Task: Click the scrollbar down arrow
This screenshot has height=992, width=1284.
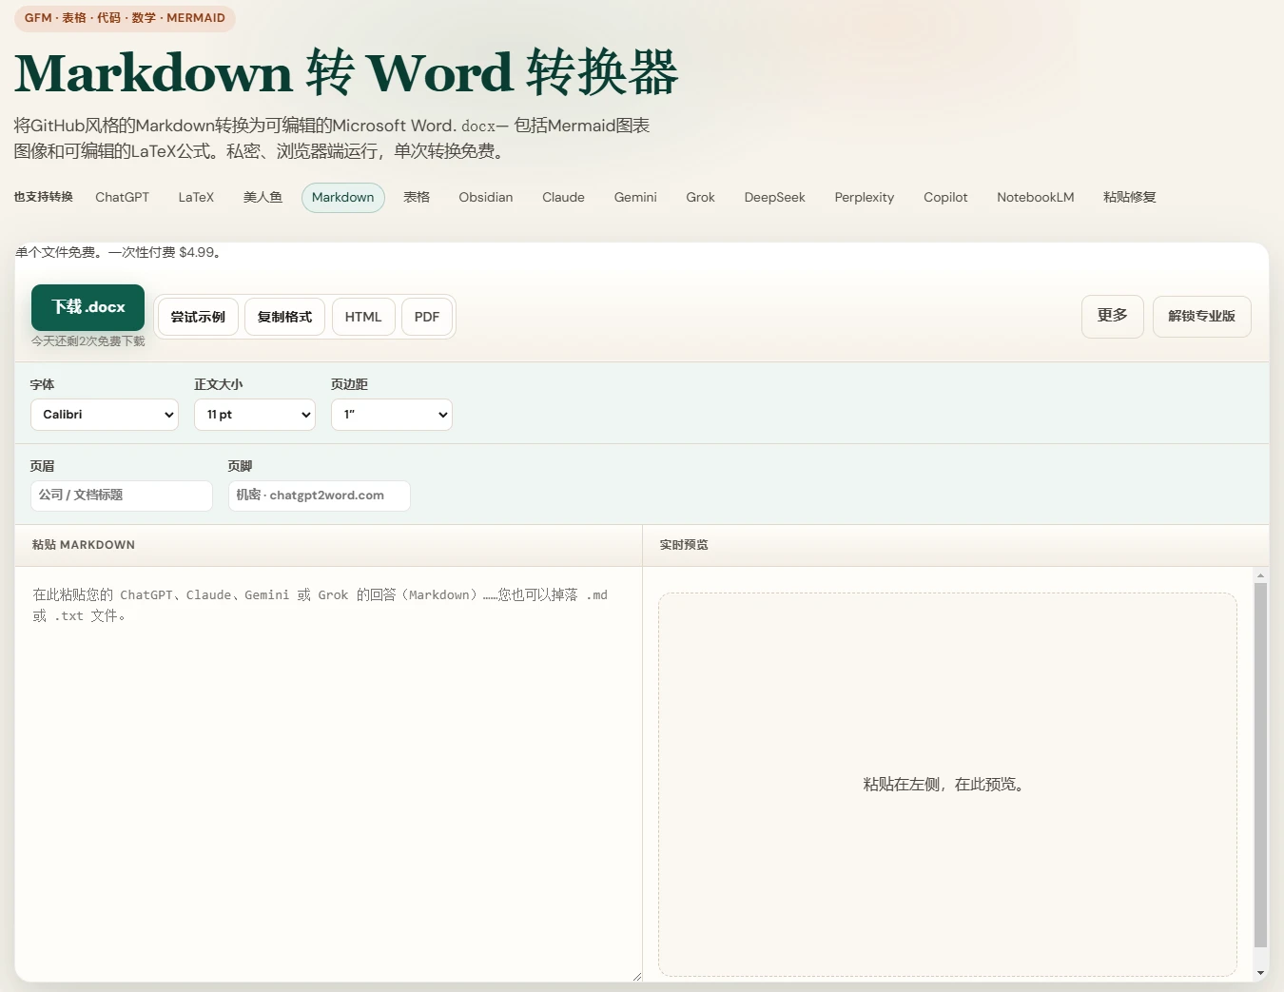Action: 1261,973
